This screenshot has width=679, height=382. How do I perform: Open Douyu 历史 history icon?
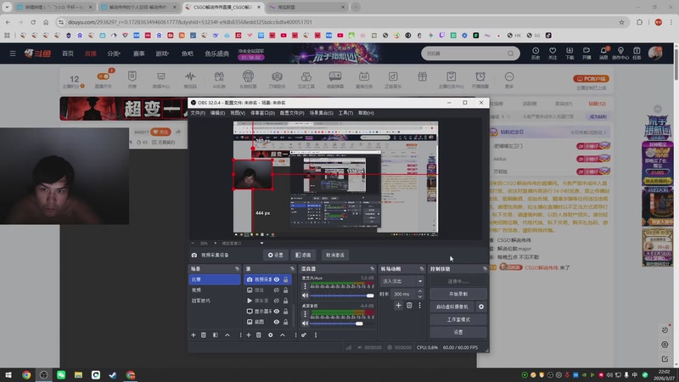pyautogui.click(x=536, y=53)
